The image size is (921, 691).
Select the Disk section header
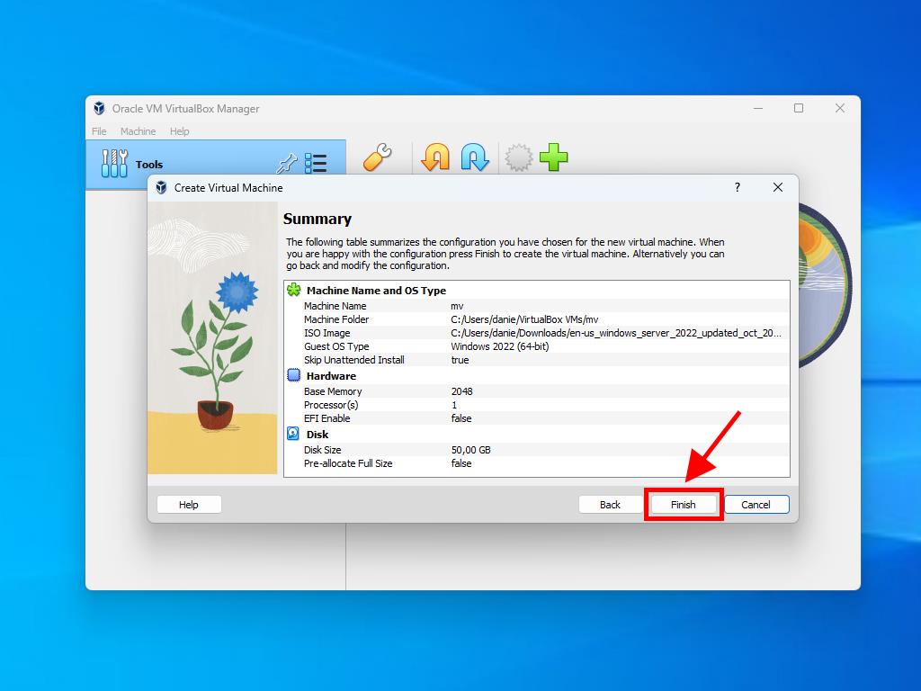tap(317, 435)
